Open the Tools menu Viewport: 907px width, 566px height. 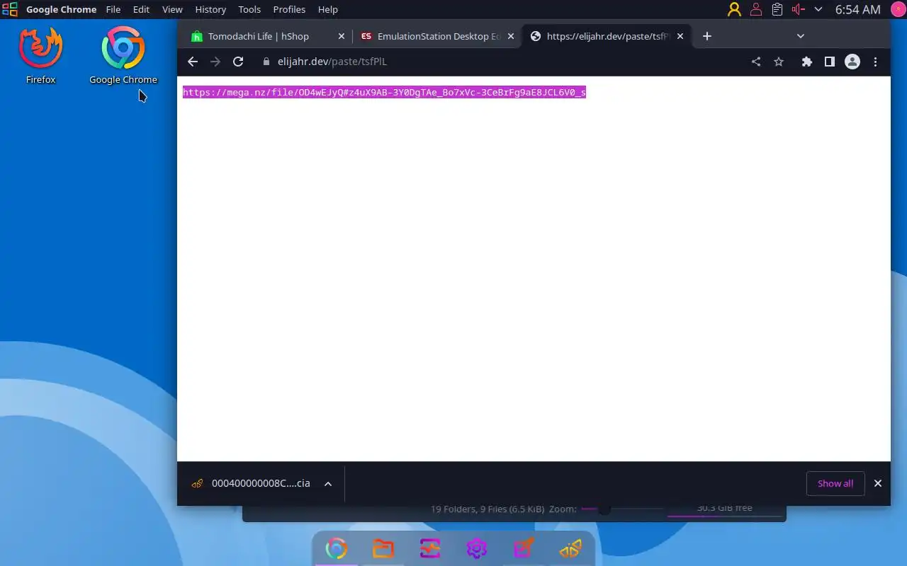[x=249, y=9]
